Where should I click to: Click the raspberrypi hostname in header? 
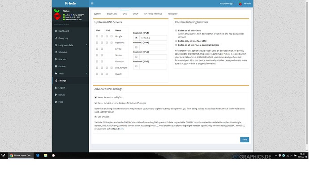tap(227, 4)
